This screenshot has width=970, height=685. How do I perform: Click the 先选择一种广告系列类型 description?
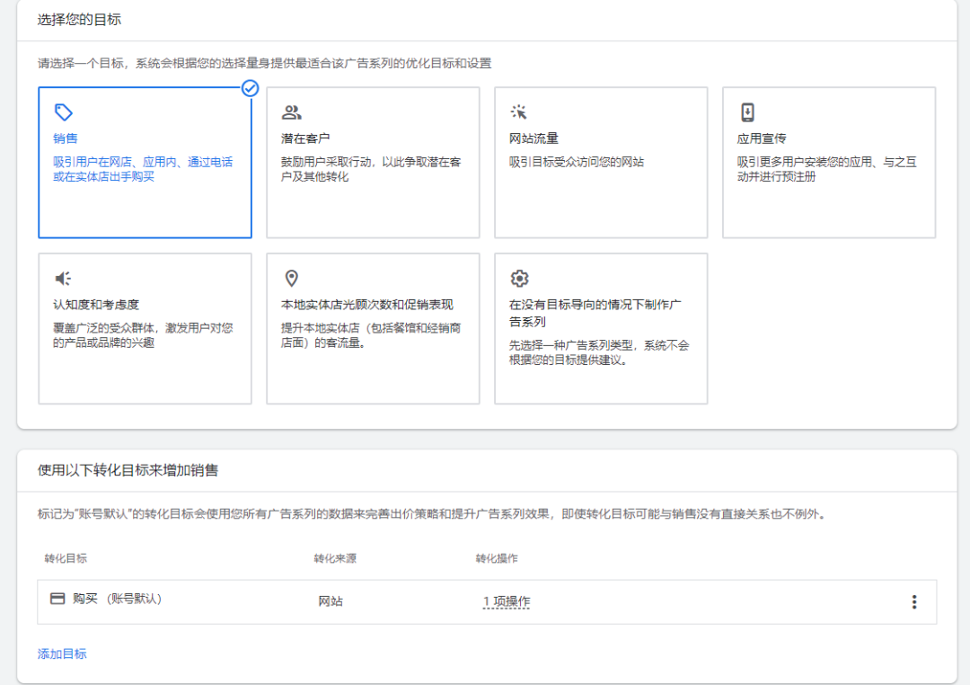(x=599, y=352)
